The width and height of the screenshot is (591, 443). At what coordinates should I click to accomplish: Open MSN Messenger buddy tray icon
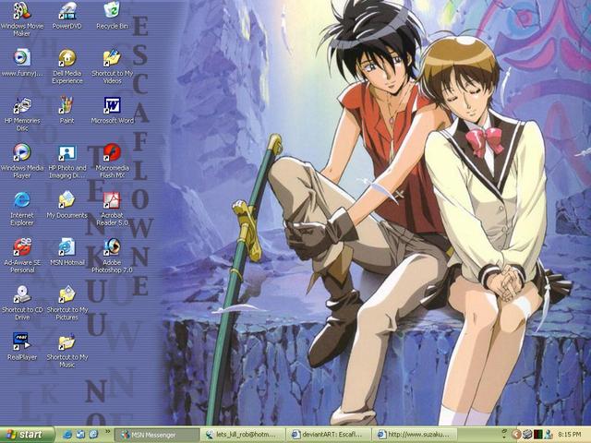[x=549, y=435]
